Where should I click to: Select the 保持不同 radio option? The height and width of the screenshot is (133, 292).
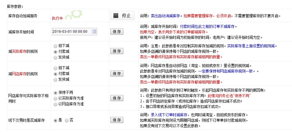coord(55,92)
